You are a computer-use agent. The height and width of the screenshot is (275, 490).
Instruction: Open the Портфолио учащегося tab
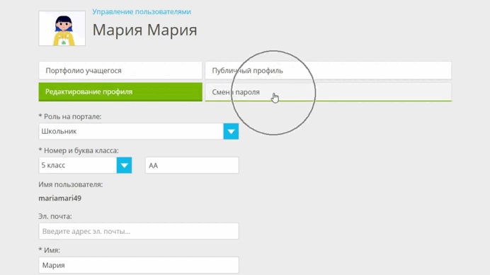[x=120, y=70]
